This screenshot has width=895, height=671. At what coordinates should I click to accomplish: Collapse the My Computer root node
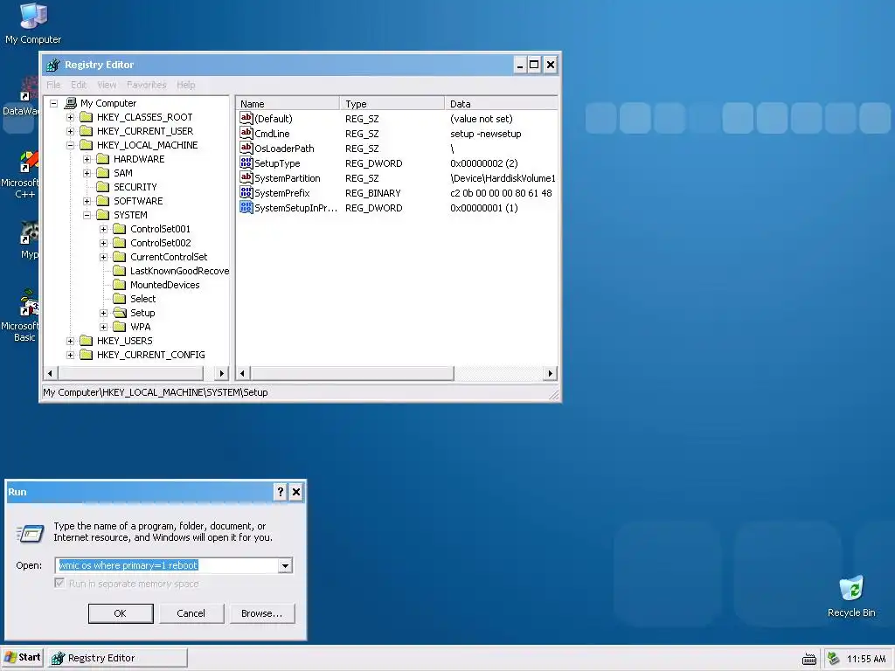pos(53,103)
